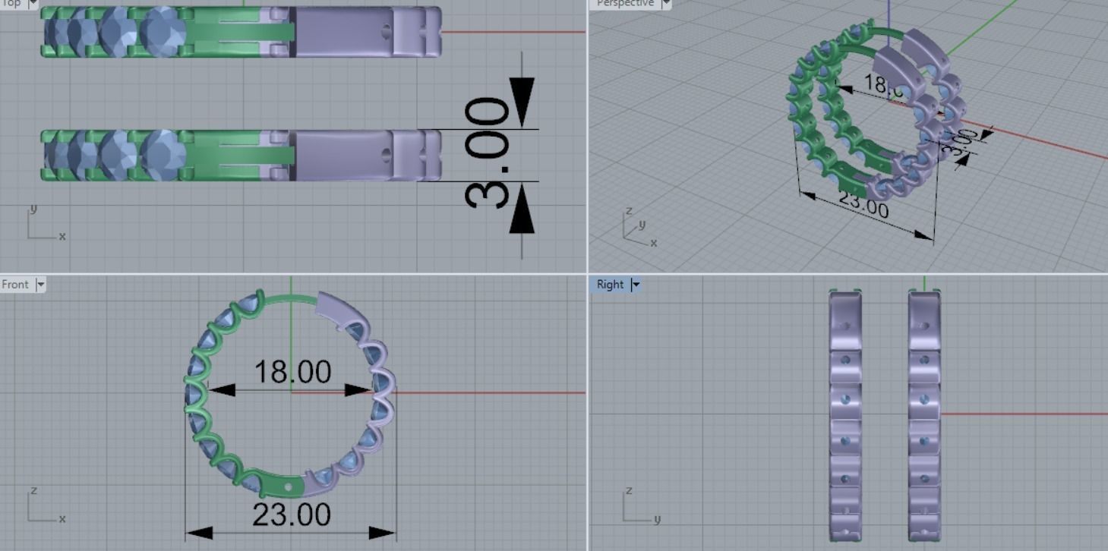This screenshot has height=551, width=1108.
Task: Select the upper earring in Top view
Action: [241, 32]
